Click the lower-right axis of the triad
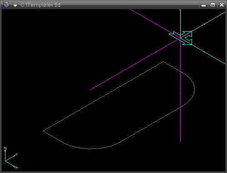 point(11,164)
